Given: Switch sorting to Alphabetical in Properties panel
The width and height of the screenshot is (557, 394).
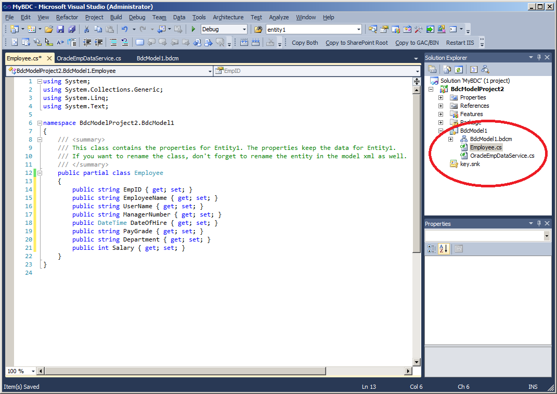Looking at the screenshot, I should tap(445, 248).
